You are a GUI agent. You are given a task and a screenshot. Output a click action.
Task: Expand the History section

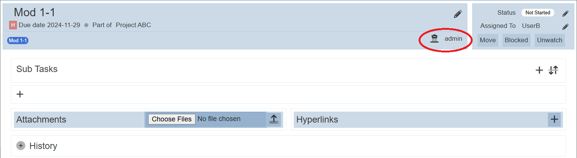click(21, 146)
